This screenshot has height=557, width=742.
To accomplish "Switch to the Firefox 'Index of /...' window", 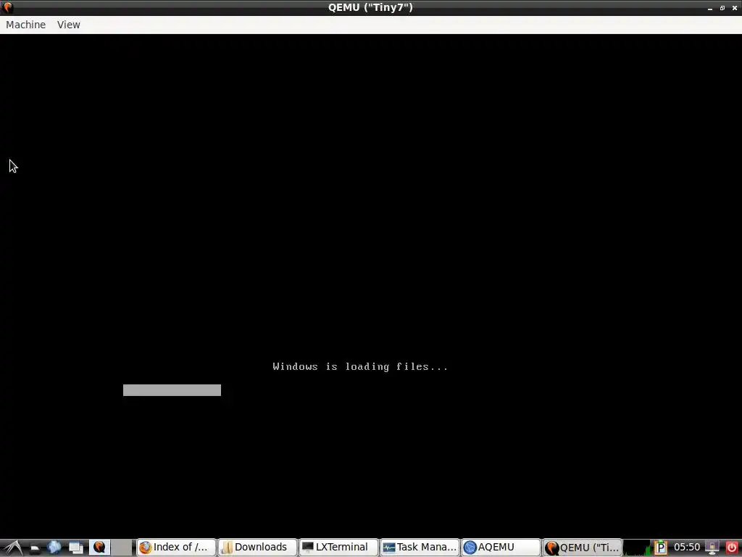I will point(176,547).
